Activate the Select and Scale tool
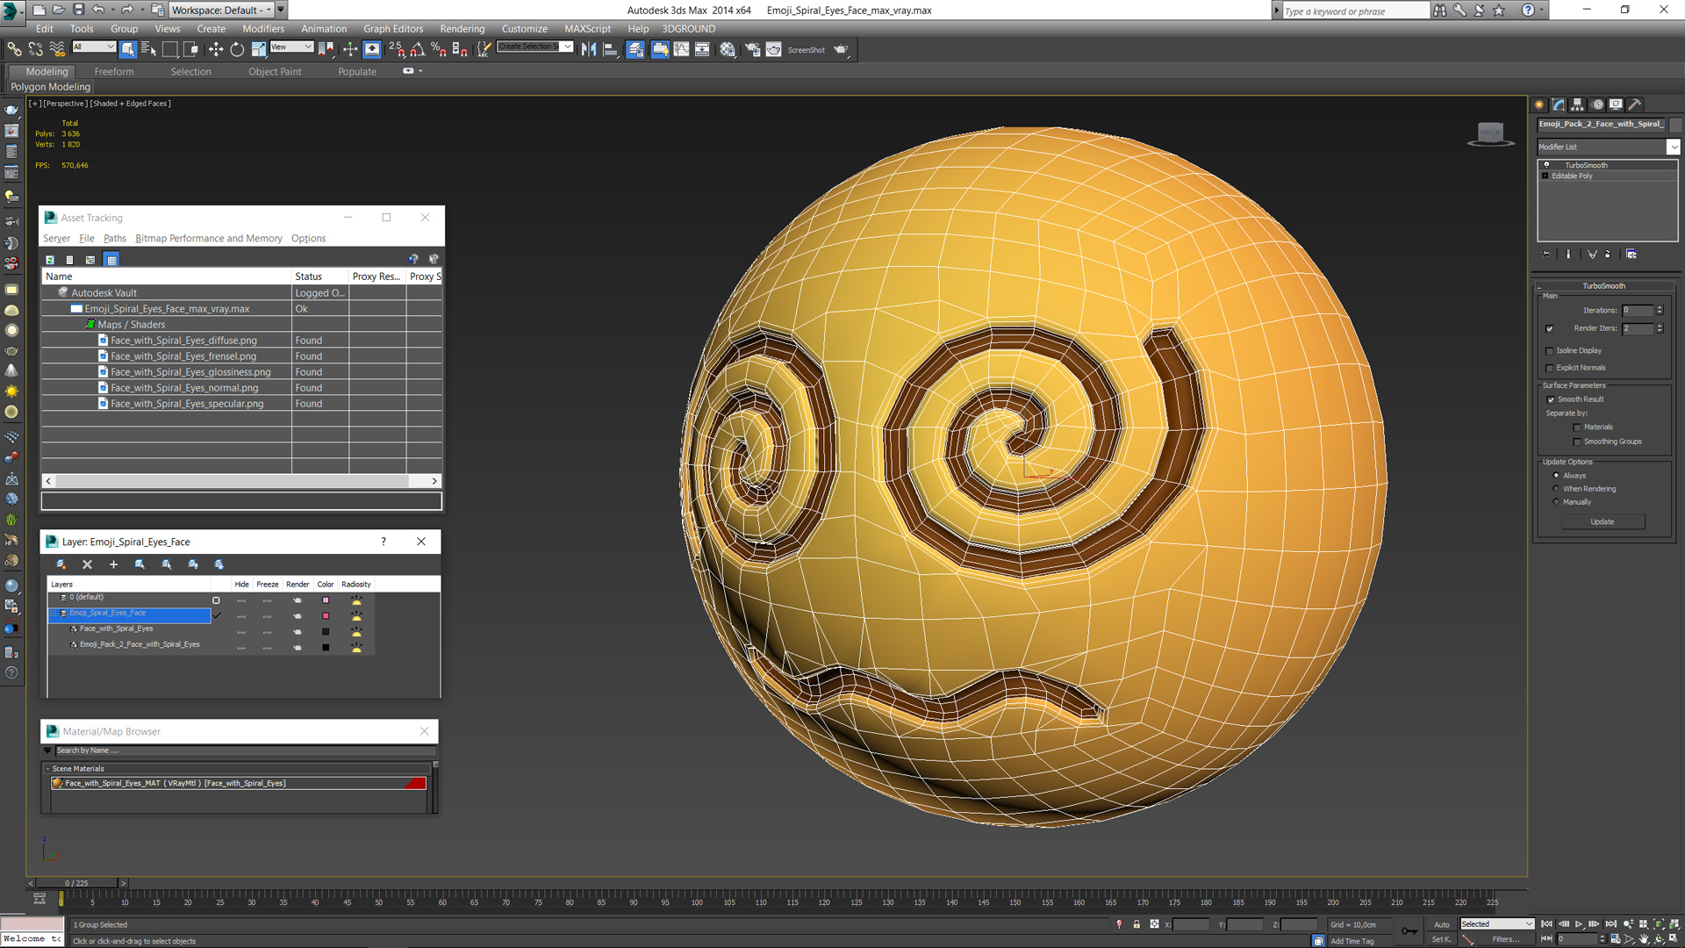Screen dimensions: 1685x948 point(259,50)
